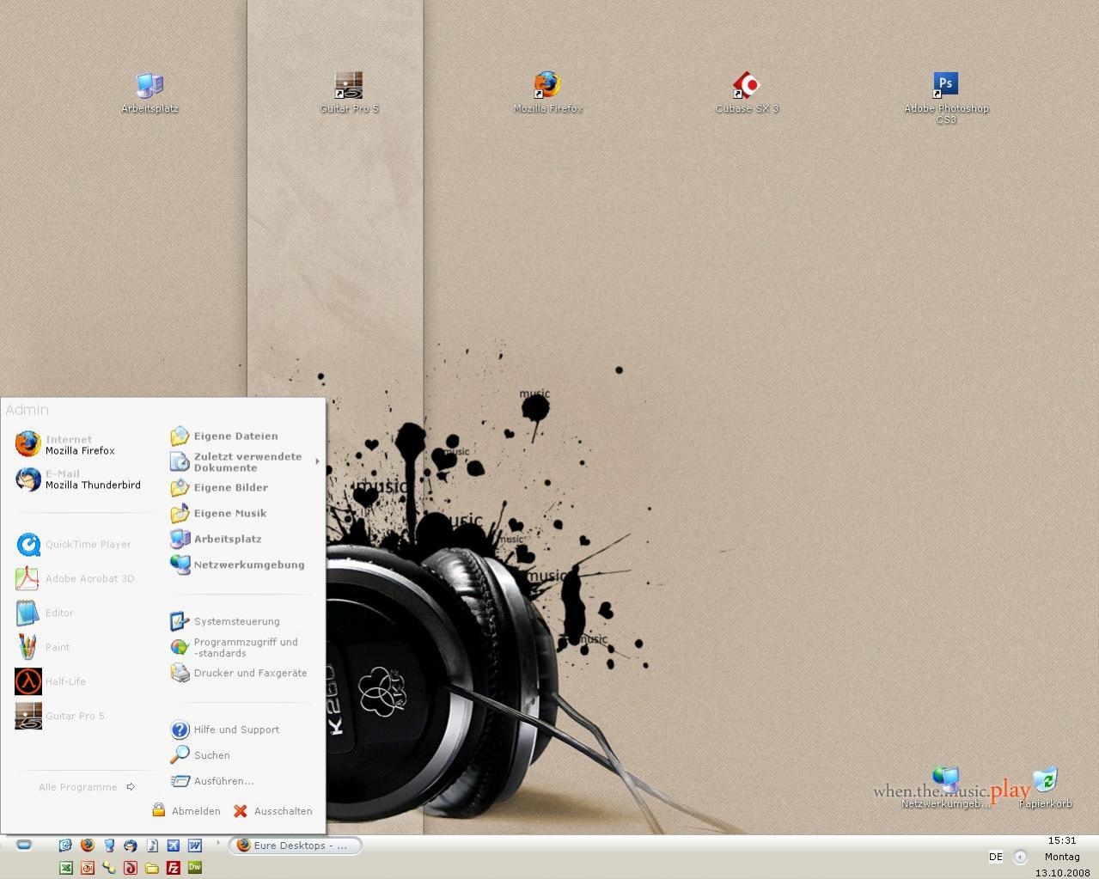Click the Admin user name header
Screen dimensions: 1099x879
pyautogui.click(x=27, y=410)
